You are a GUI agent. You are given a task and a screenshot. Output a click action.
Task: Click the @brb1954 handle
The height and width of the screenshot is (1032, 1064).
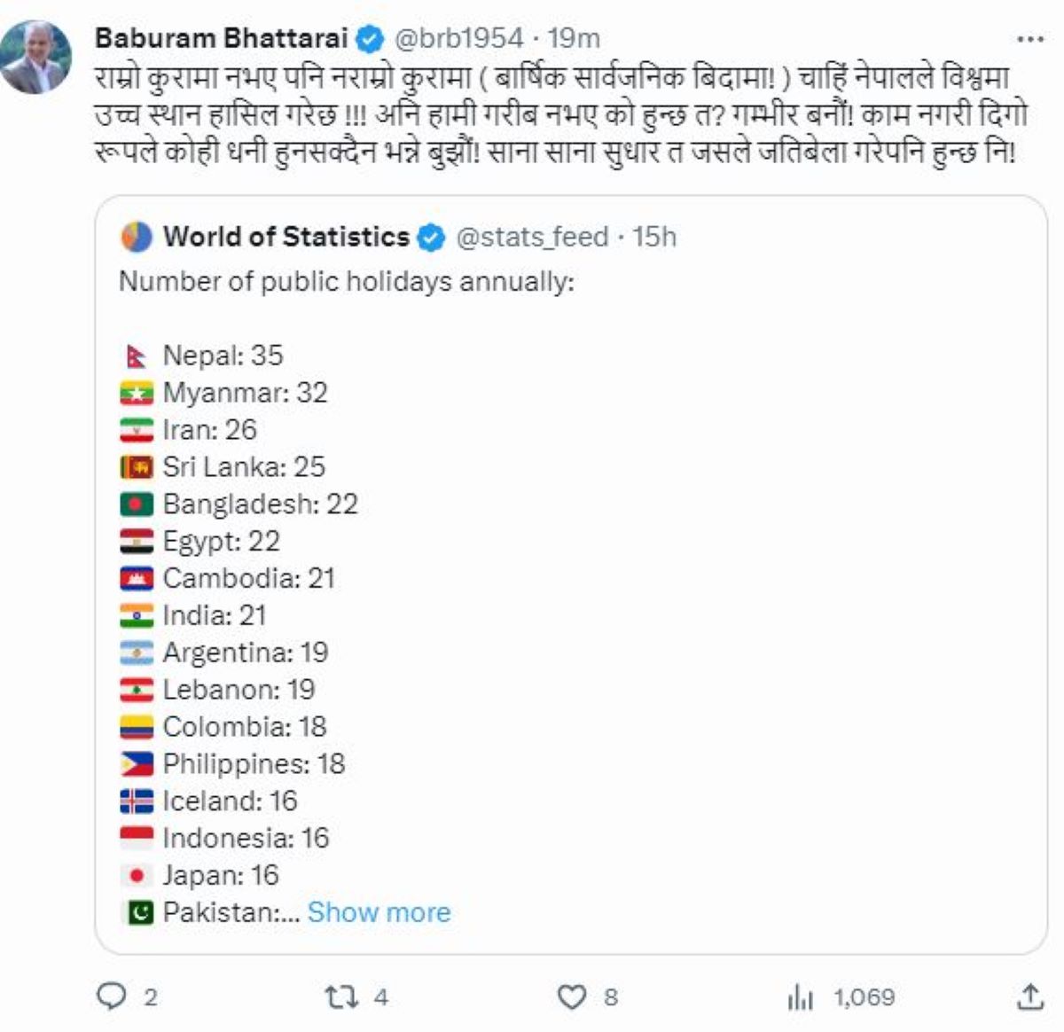pos(458,39)
